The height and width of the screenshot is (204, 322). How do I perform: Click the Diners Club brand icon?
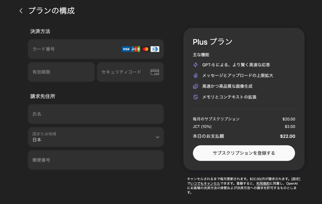(155, 49)
